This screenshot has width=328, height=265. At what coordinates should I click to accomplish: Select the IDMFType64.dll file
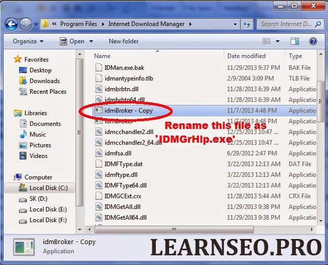205,185
